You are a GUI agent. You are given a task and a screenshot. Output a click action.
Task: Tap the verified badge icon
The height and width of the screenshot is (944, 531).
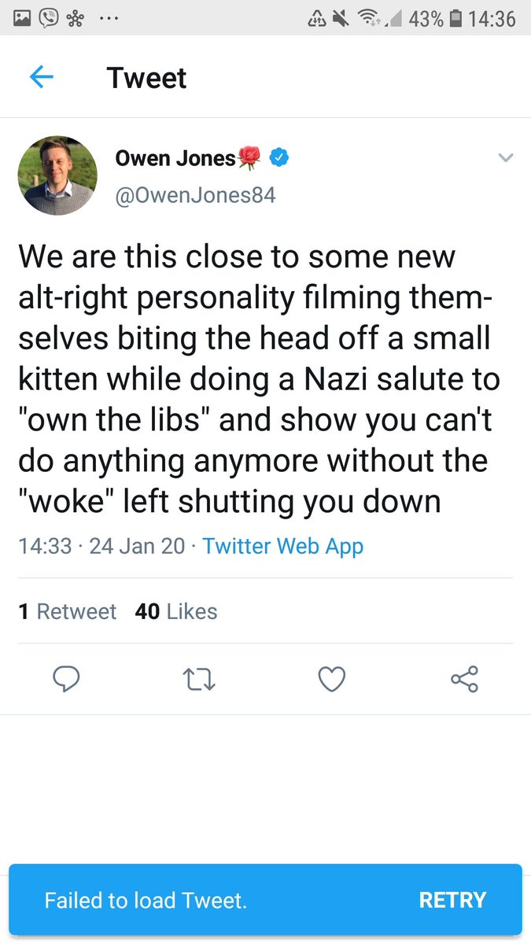[x=279, y=158]
